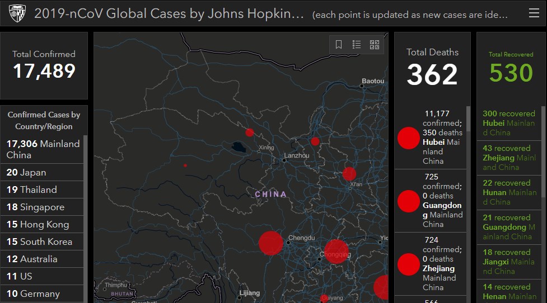Select the 11 US row

point(42,277)
